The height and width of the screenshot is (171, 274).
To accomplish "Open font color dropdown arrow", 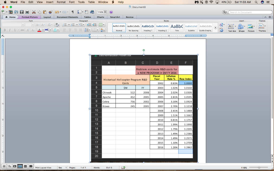I will (x=43, y=30).
